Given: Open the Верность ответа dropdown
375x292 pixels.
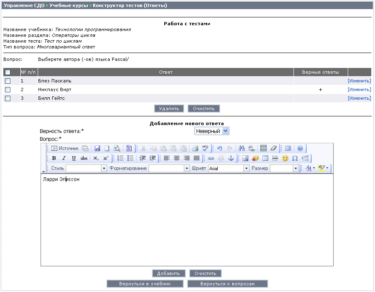Looking at the screenshot, I should point(212,131).
